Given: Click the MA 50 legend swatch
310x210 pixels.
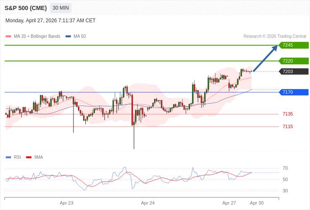Looking at the screenshot, I should coord(68,37).
